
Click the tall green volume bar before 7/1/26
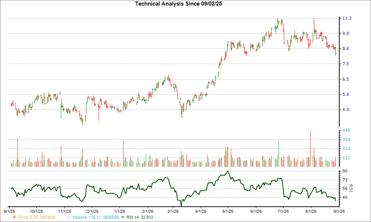tap(279, 154)
